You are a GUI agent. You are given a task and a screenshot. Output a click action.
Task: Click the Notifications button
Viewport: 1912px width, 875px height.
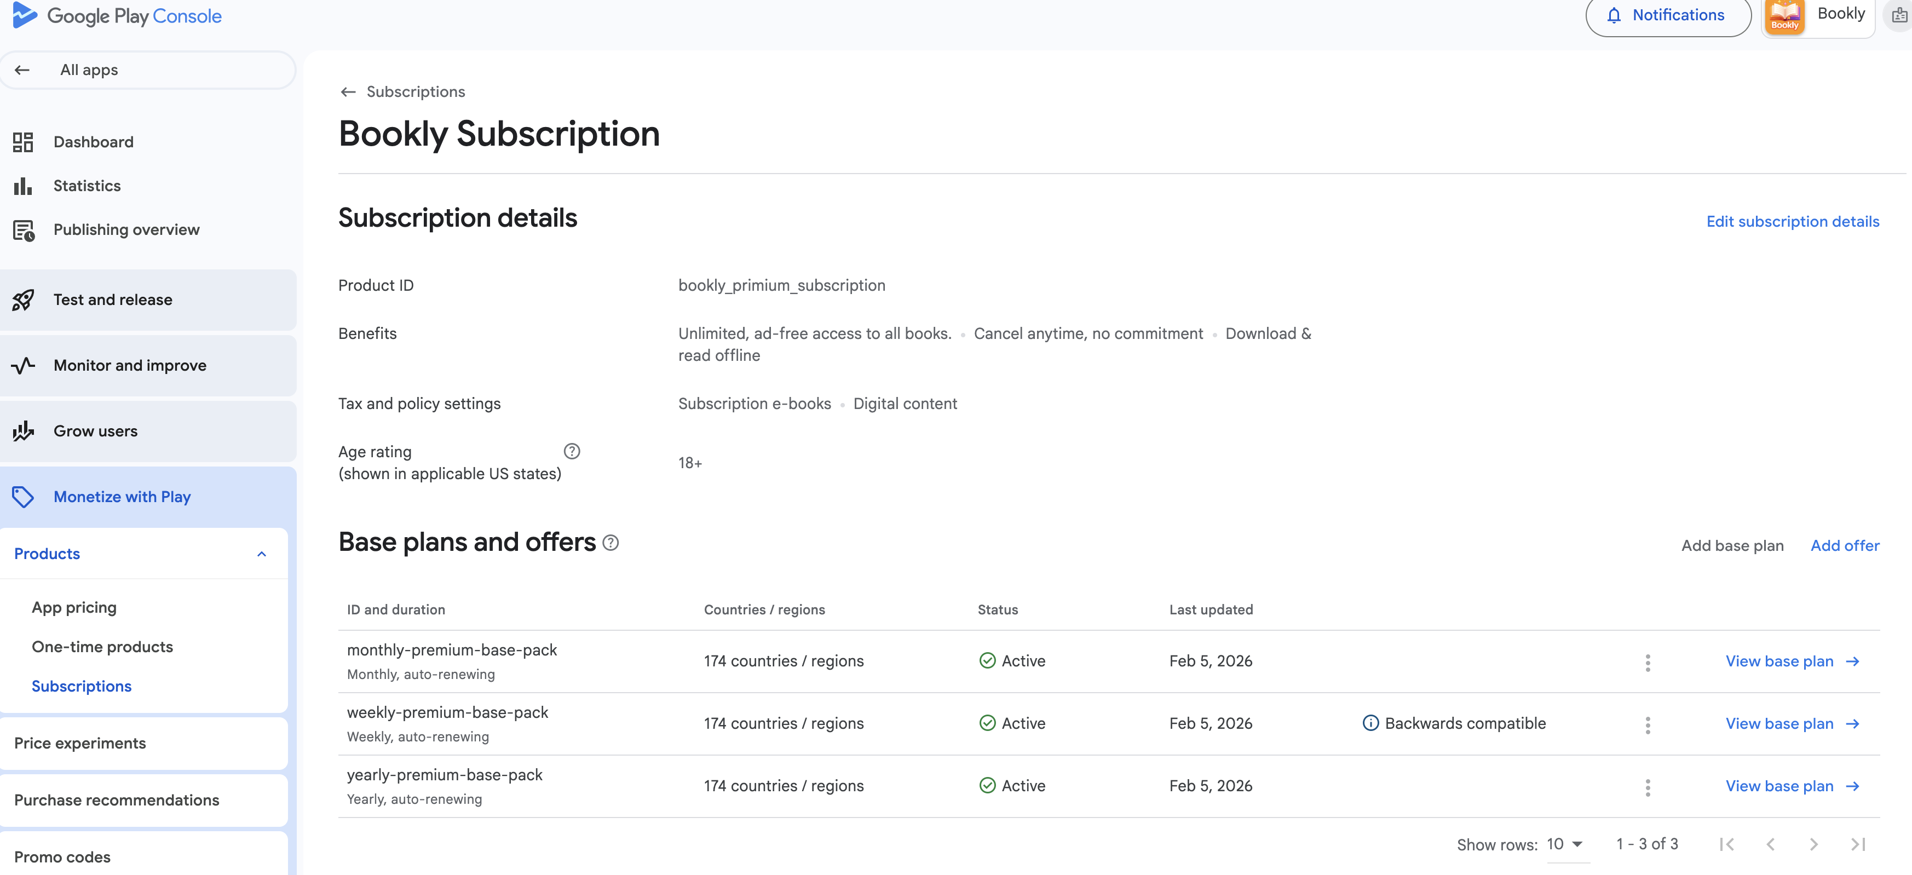(1668, 15)
